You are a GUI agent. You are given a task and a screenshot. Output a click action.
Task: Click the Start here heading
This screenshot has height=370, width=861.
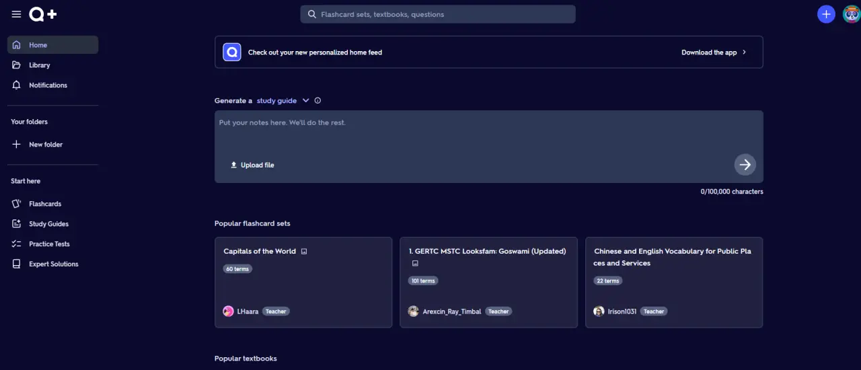tap(26, 181)
